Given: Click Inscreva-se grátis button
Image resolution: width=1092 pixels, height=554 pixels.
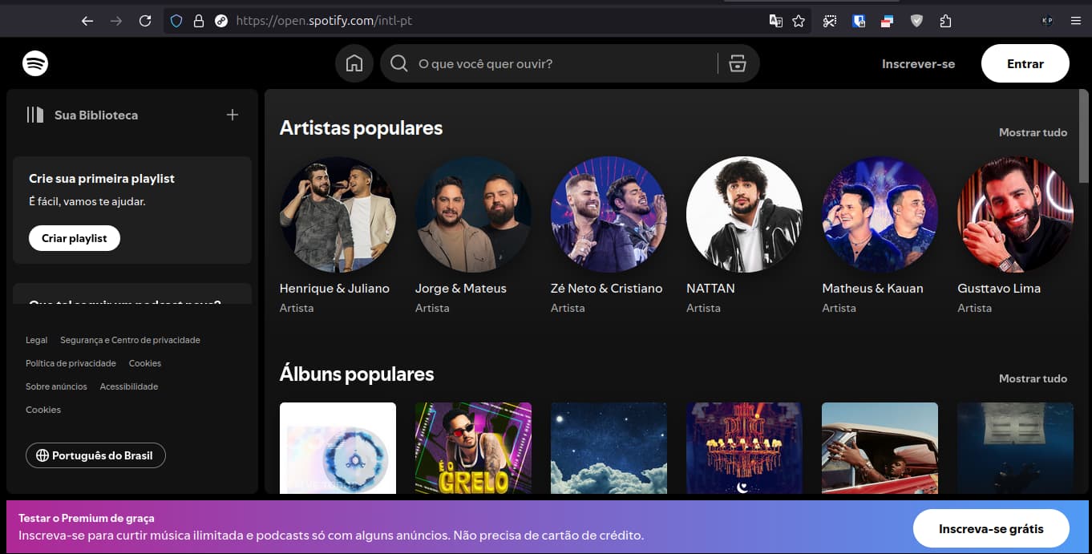Looking at the screenshot, I should pyautogui.click(x=991, y=528).
